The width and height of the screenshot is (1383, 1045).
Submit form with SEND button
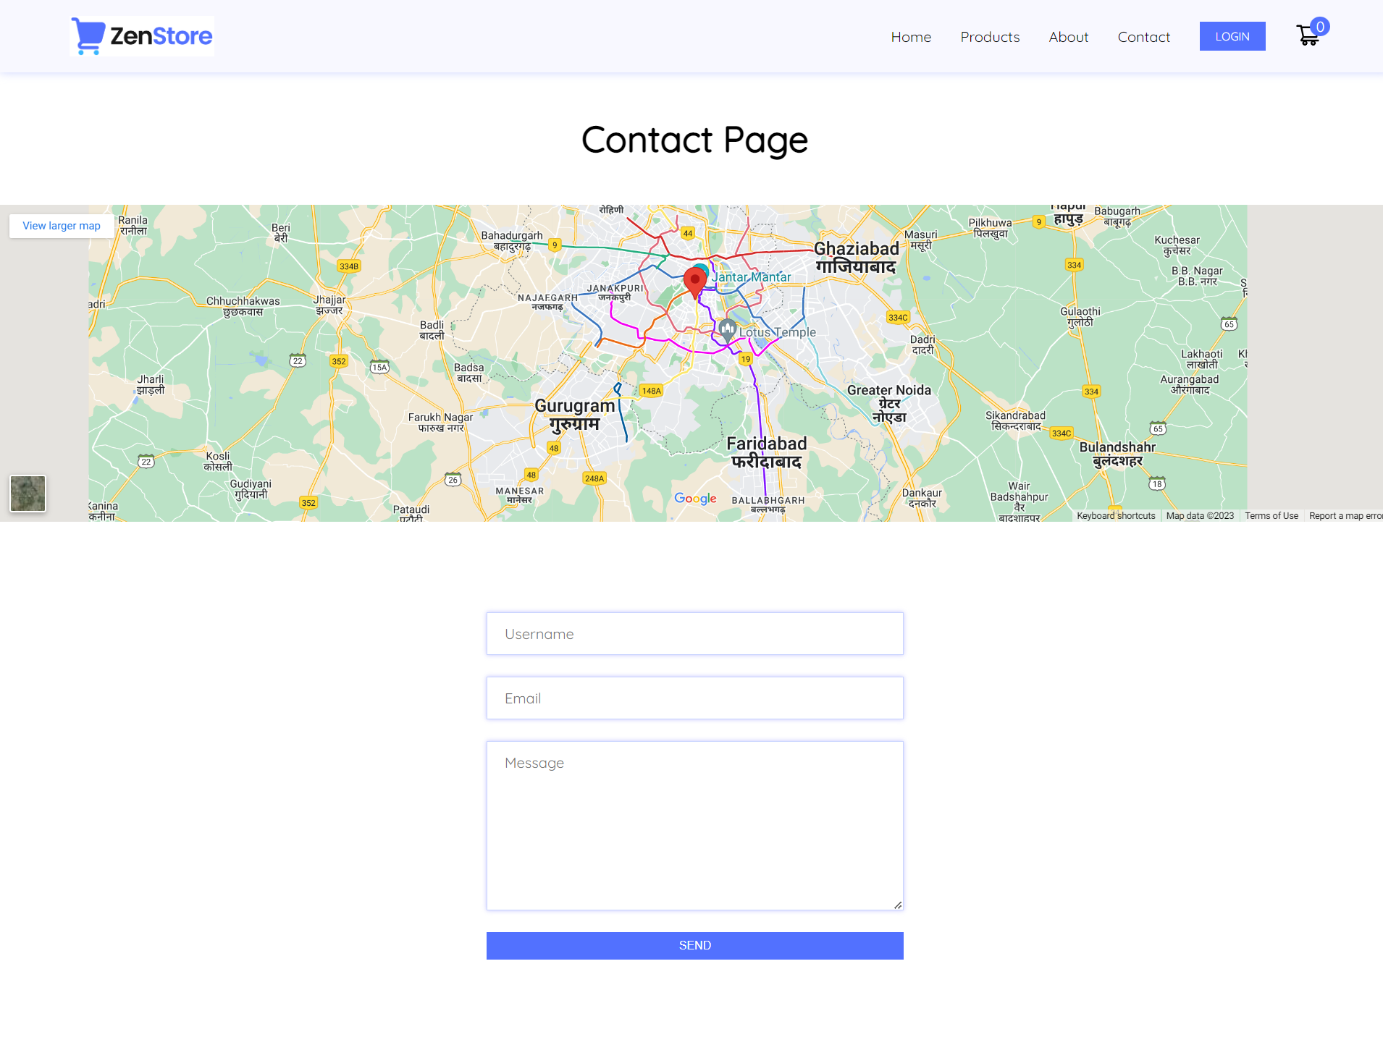point(695,946)
